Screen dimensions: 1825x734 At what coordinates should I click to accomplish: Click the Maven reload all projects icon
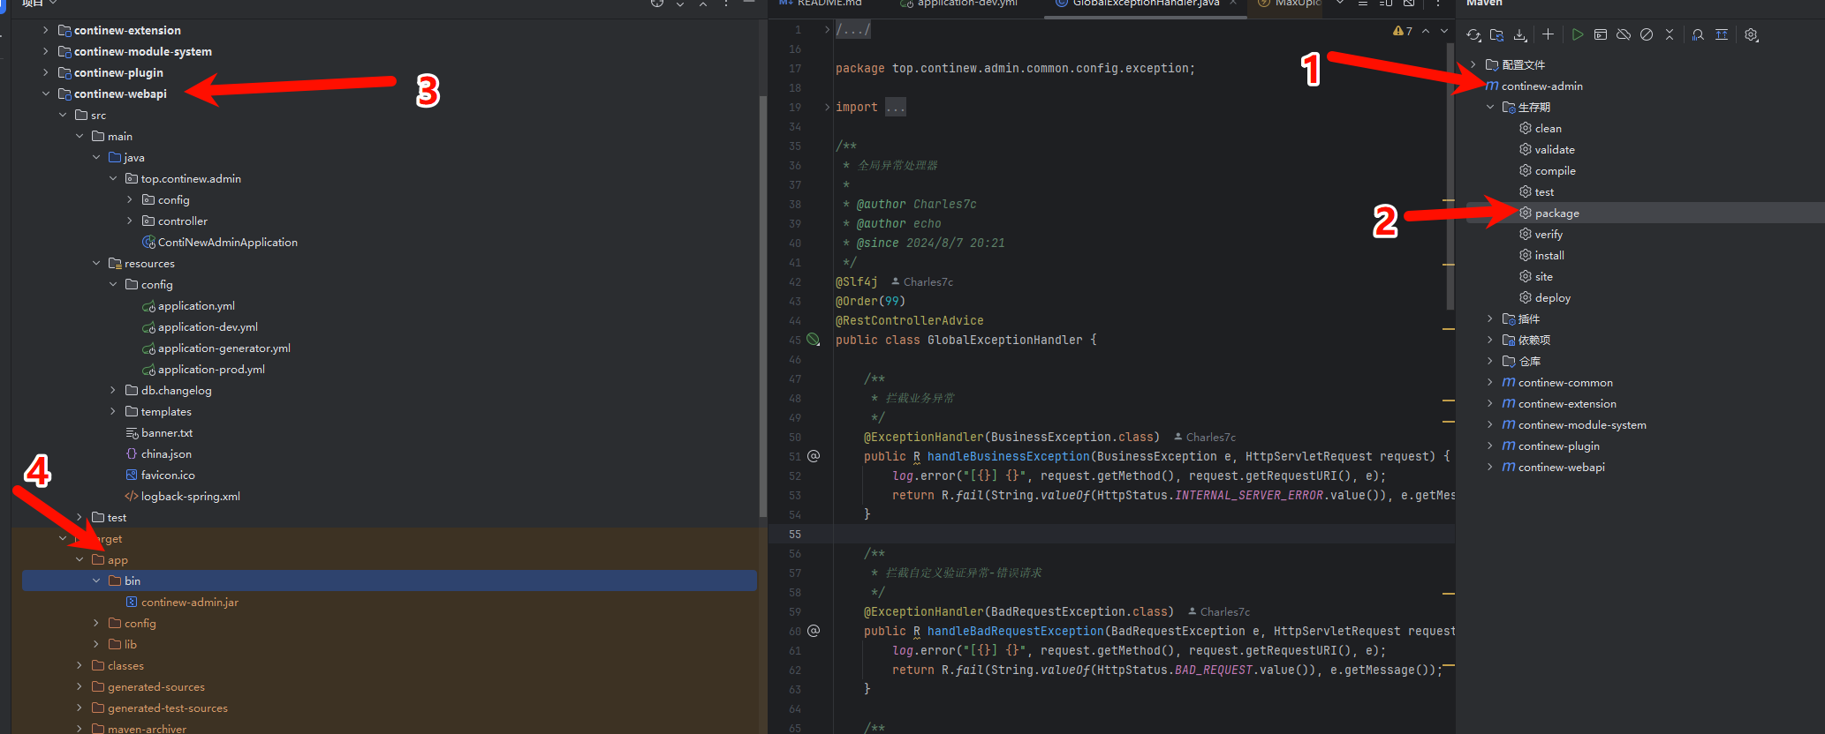1473,35
